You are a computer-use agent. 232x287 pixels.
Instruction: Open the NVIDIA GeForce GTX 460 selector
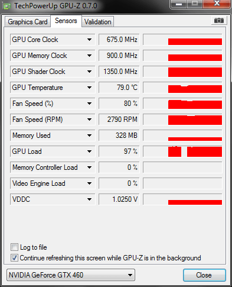71,275
